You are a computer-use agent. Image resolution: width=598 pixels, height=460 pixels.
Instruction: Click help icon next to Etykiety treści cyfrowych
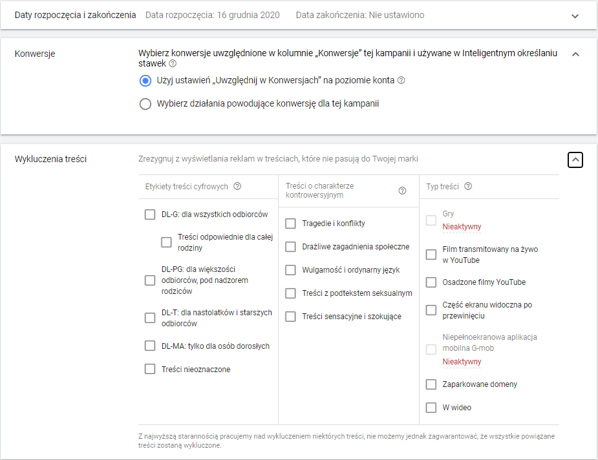[237, 187]
